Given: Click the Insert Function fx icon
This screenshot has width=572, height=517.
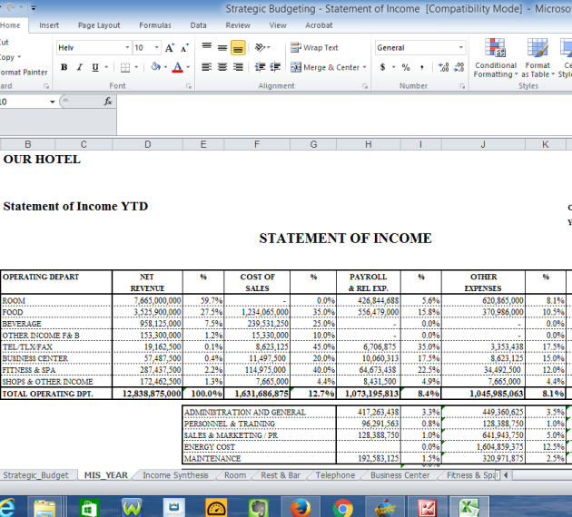Looking at the screenshot, I should coord(108,102).
